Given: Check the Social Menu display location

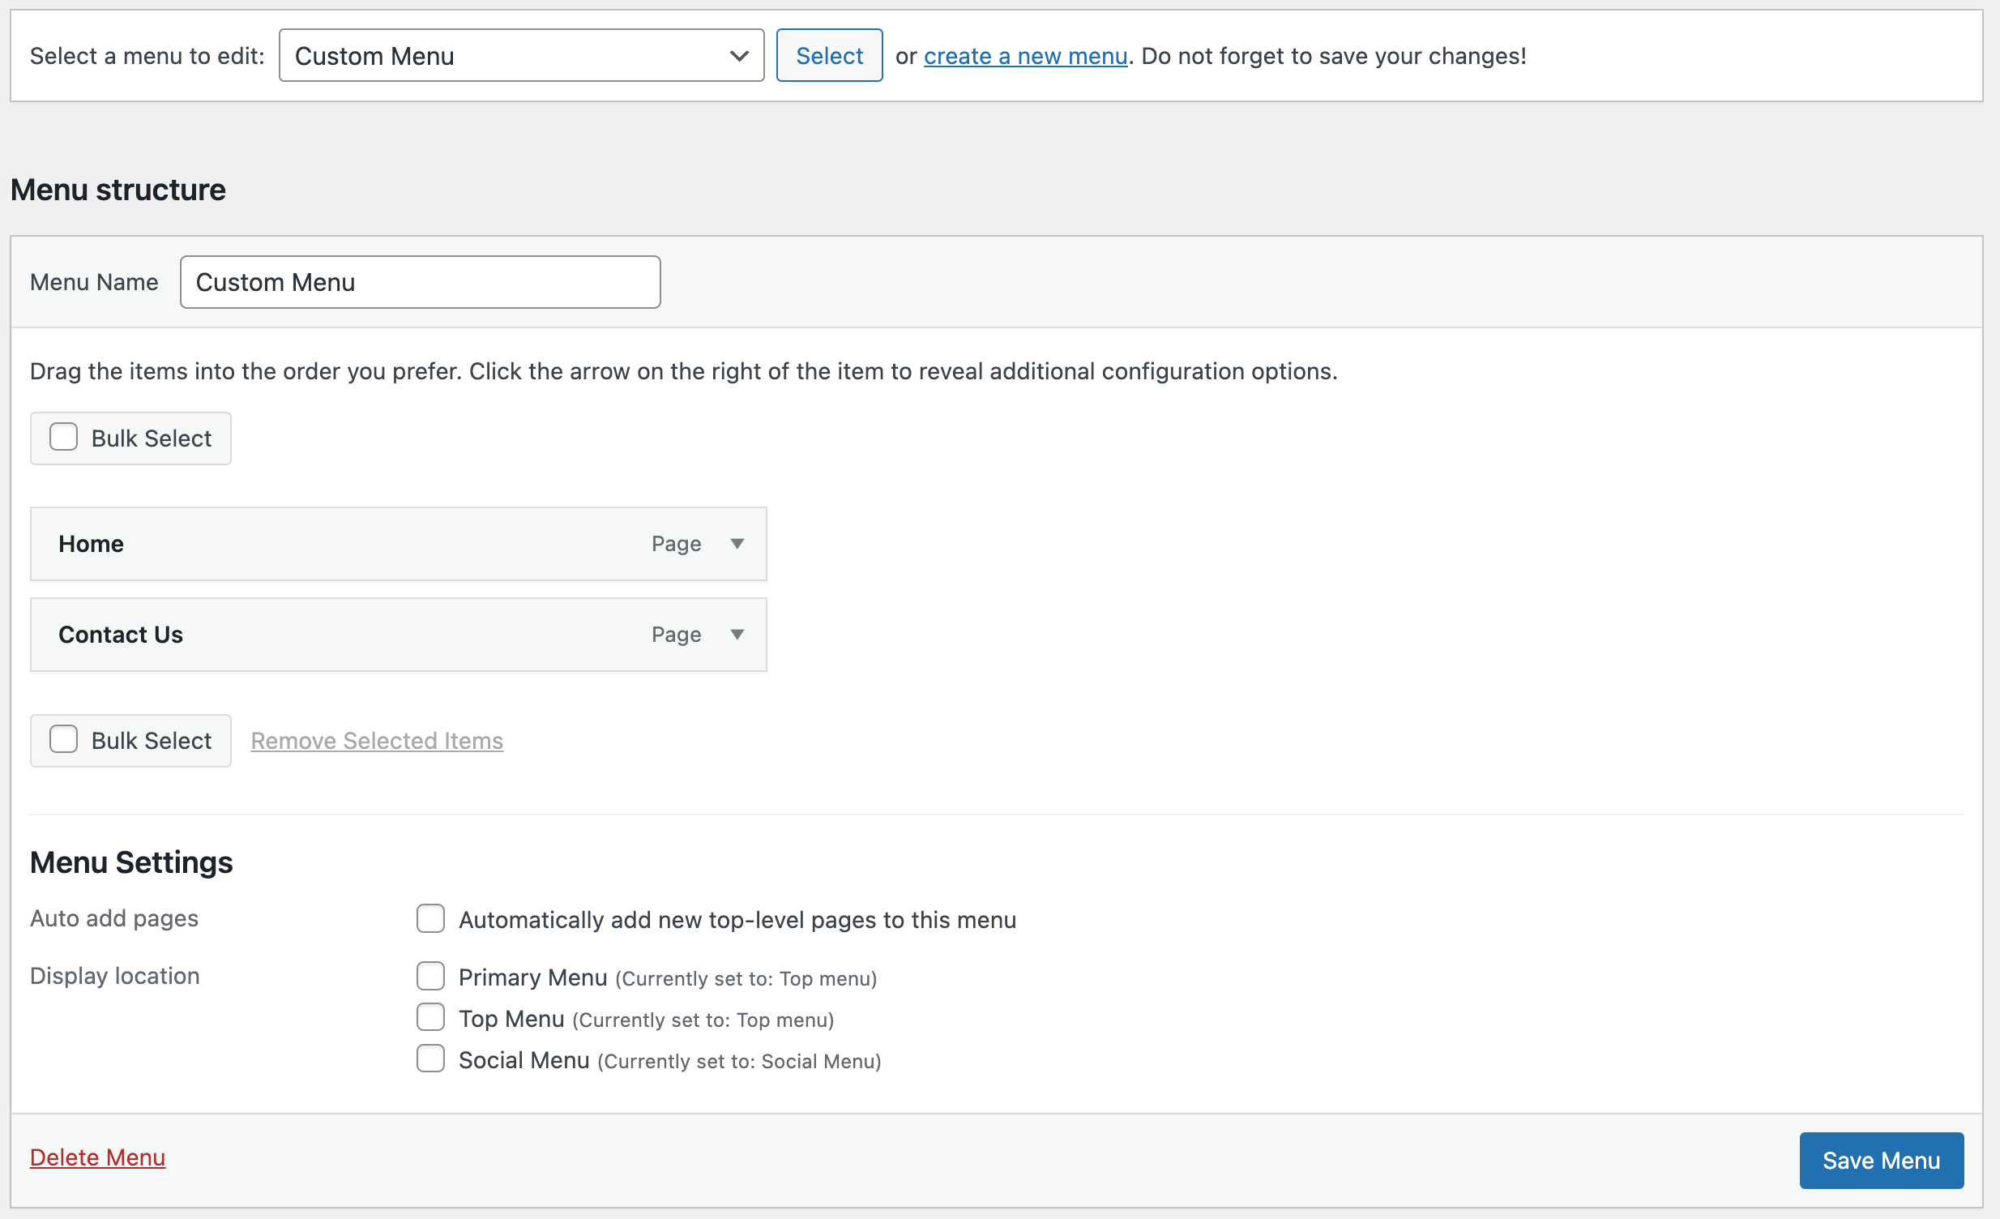Looking at the screenshot, I should click(430, 1059).
